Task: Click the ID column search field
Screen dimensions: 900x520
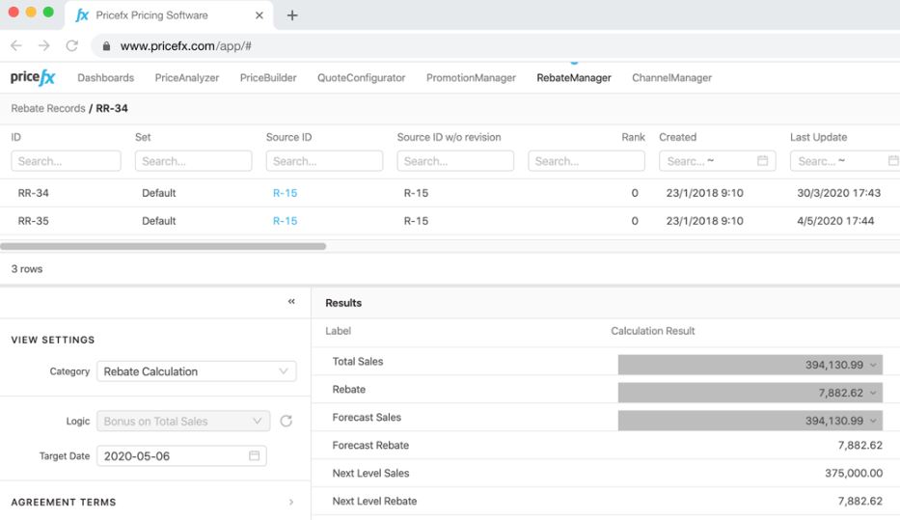Action: [66, 161]
